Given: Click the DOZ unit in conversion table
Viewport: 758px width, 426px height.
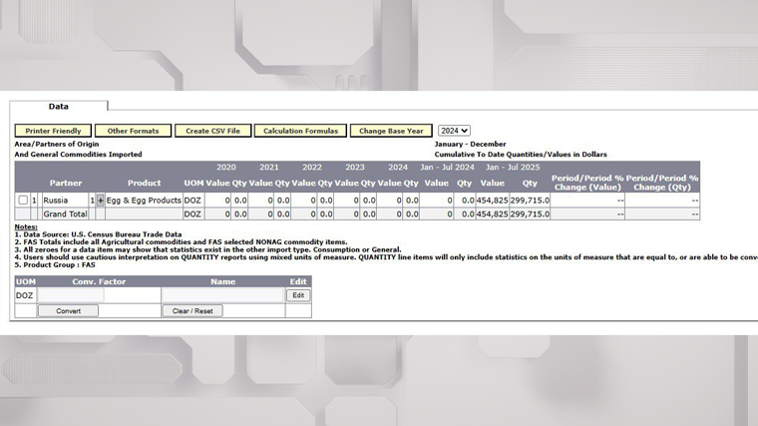Looking at the screenshot, I should coord(24,295).
